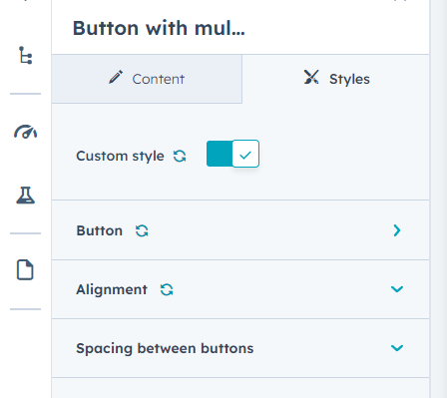Image resolution: width=447 pixels, height=398 pixels.
Task: Click the Button section label
Action: 100,230
